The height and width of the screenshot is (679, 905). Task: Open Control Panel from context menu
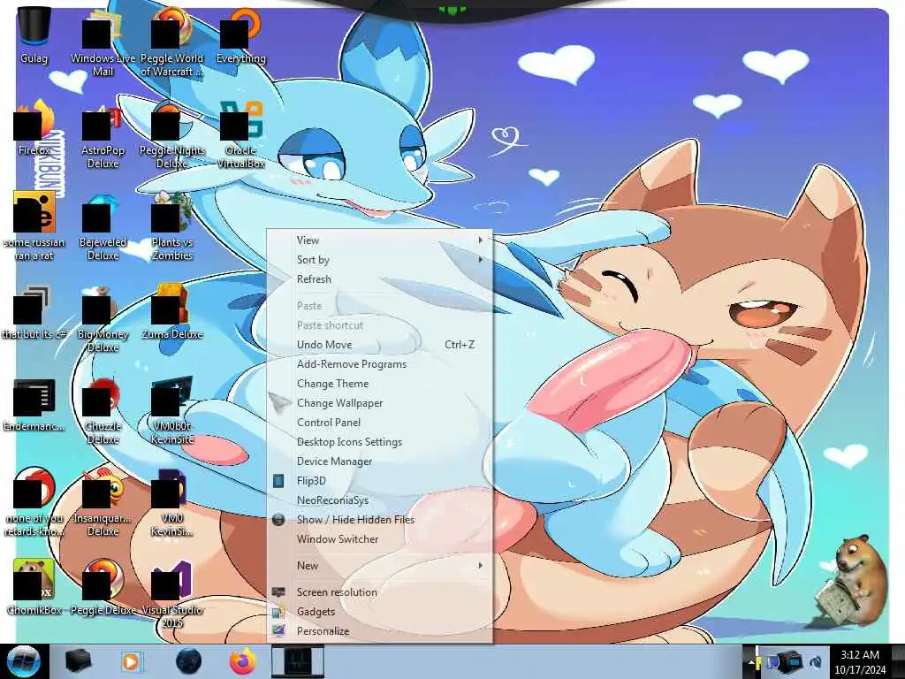click(x=380, y=423)
